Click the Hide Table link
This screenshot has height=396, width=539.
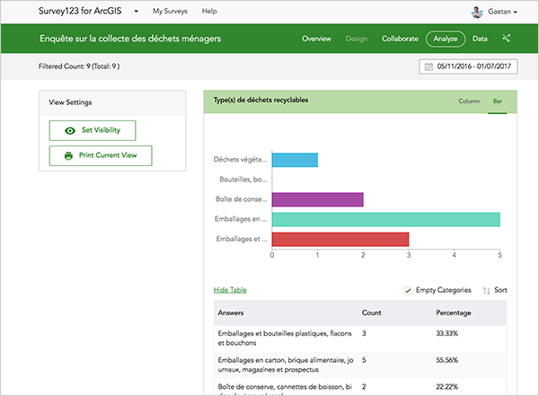(x=230, y=290)
